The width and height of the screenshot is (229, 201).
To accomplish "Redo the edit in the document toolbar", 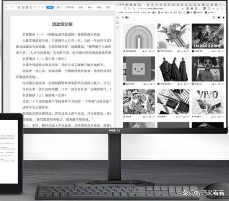I will coord(39,7).
